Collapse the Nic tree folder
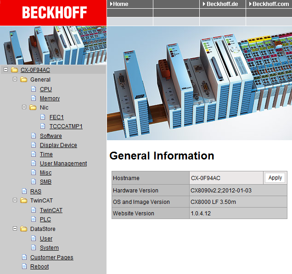This screenshot has width=292, height=274. pos(24,107)
